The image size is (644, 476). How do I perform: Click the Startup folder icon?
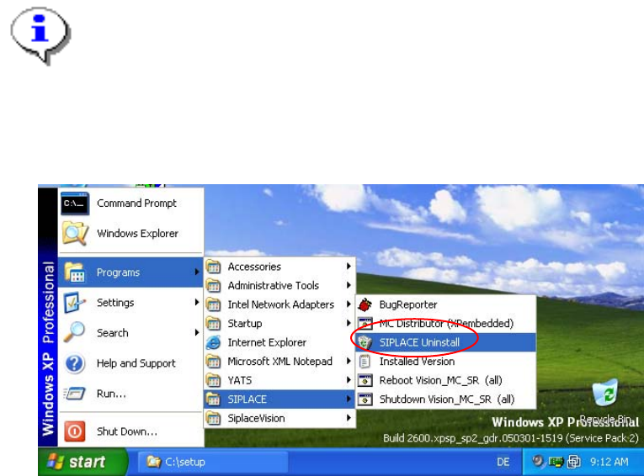tap(214, 323)
